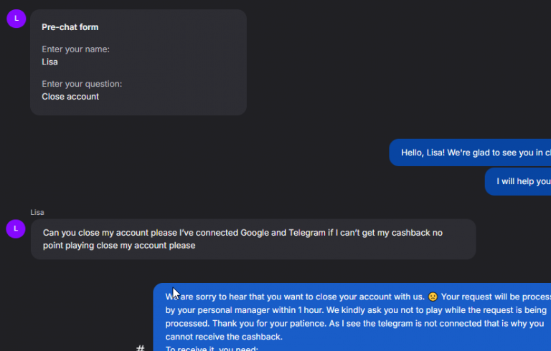The width and height of the screenshot is (551, 351).
Task: Click the "Lisa" sender name above her message
Action: pyautogui.click(x=37, y=212)
